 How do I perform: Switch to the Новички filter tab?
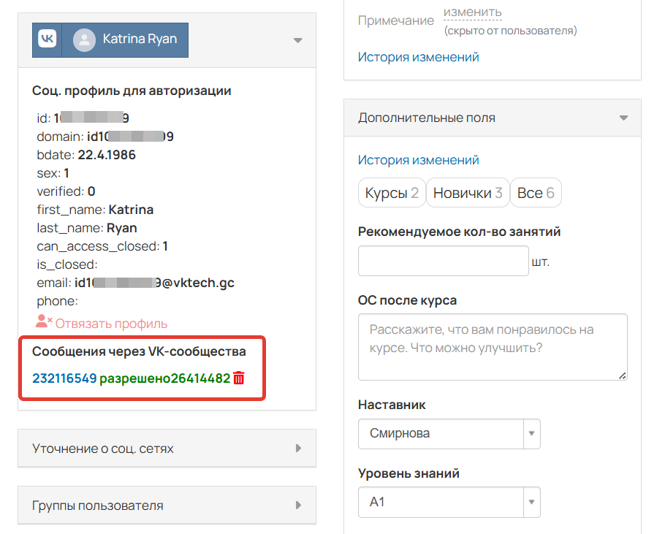[468, 192]
